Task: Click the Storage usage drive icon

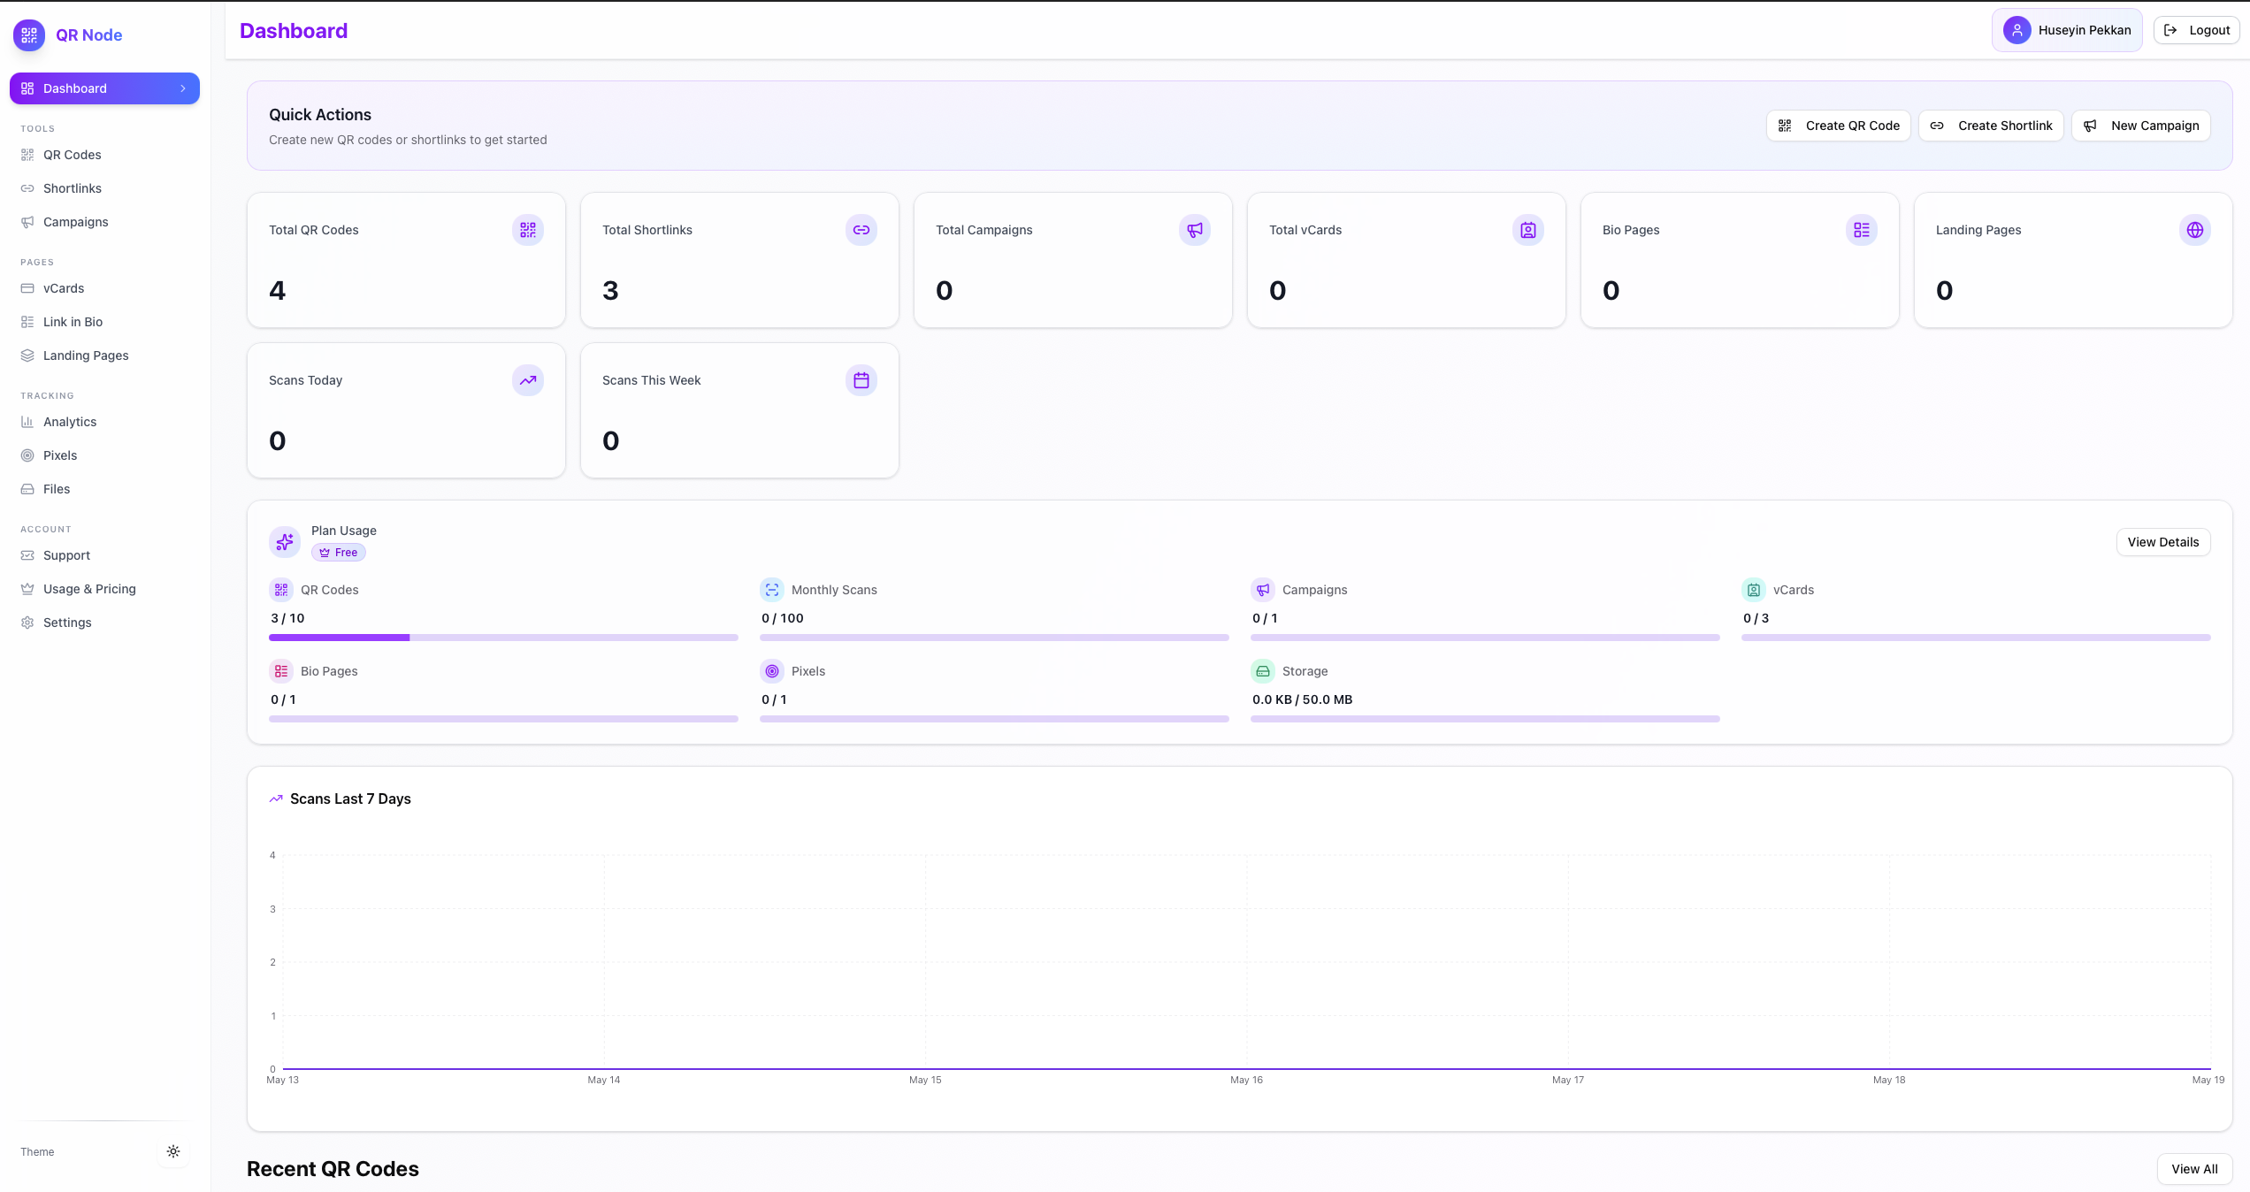Action: click(1263, 671)
